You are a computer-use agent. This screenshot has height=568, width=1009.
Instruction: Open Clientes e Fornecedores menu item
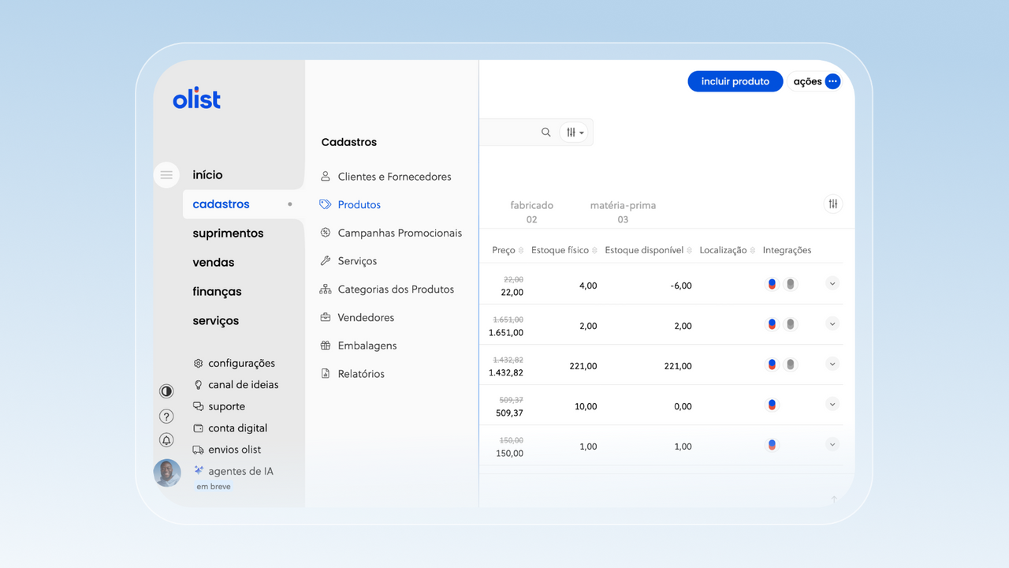pos(394,177)
